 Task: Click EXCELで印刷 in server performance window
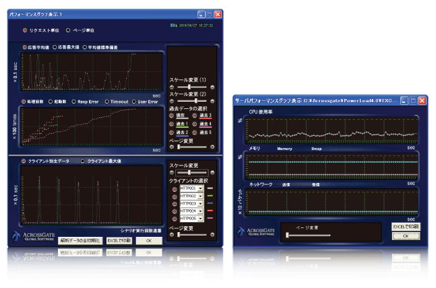406,227
